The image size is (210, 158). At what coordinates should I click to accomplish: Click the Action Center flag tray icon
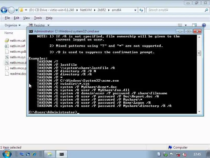click(172, 154)
